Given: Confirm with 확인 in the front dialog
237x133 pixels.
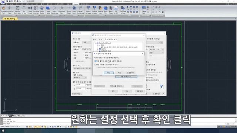Looking at the screenshot, I should 109,73.
